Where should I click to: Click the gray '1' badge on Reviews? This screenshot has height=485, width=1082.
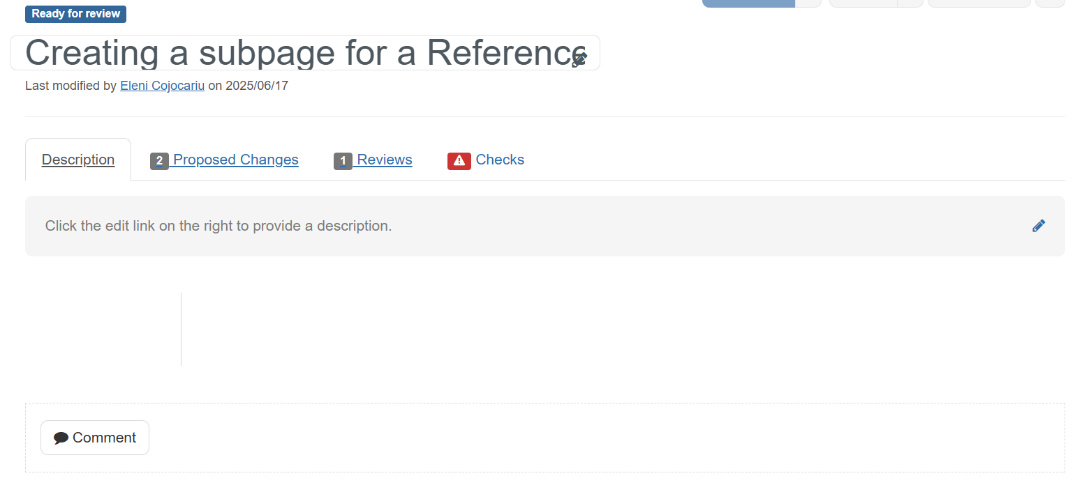[x=343, y=161]
